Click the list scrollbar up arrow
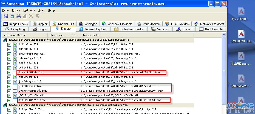The height and width of the screenshot is (114, 255). coord(224,35)
